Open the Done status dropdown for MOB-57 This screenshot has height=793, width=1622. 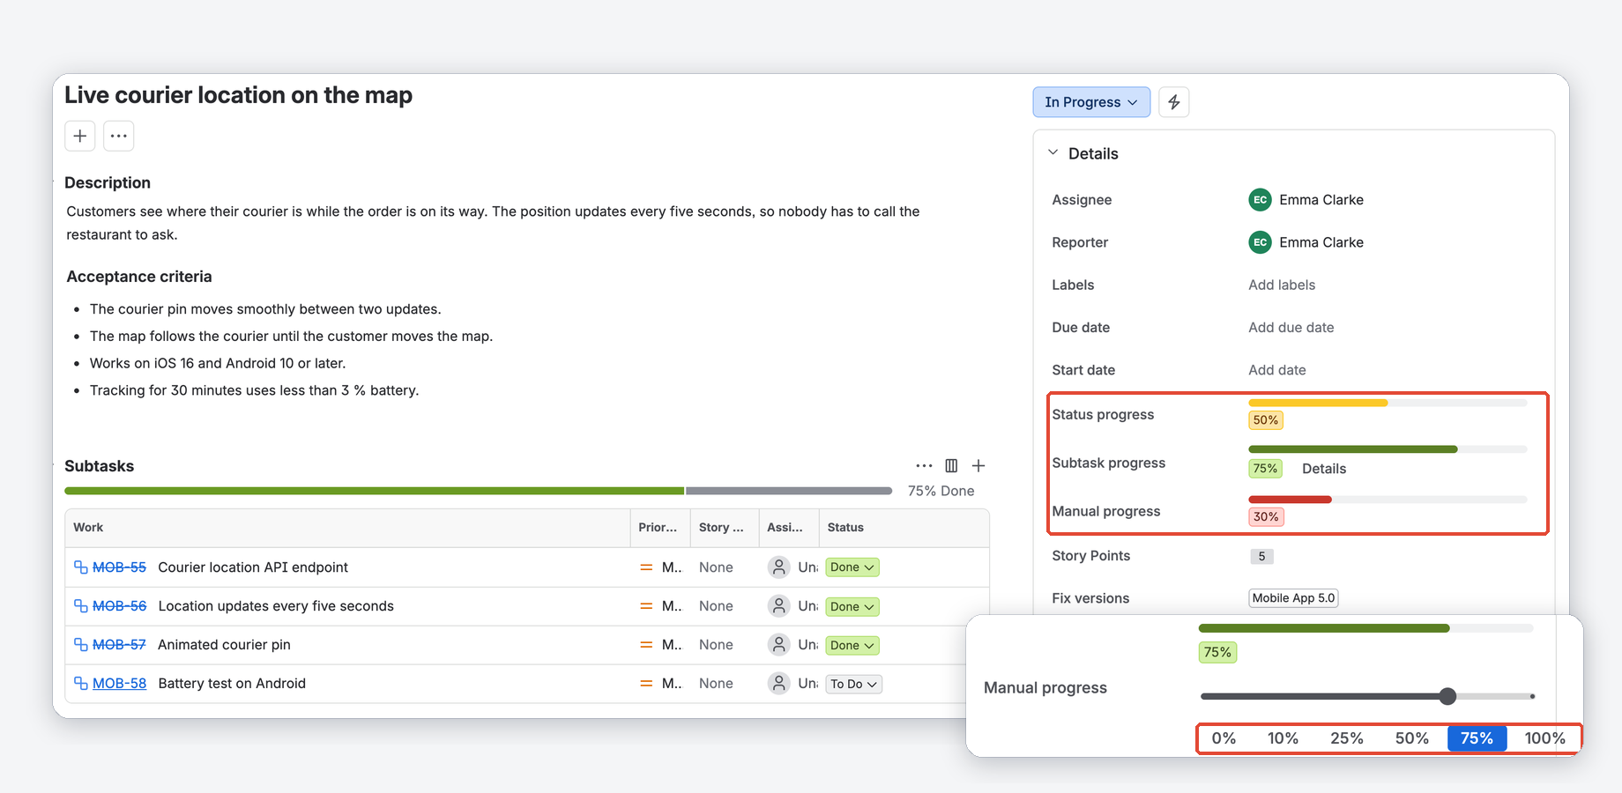852,645
